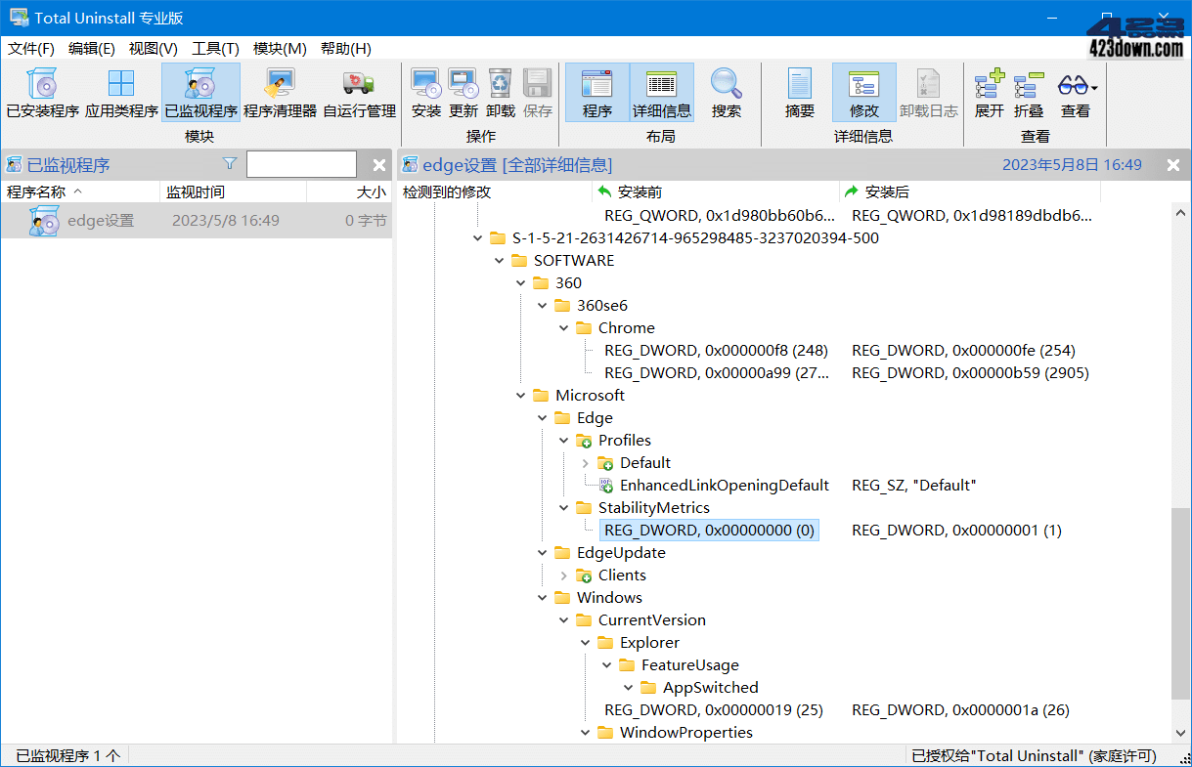Expand the Default registry key
The height and width of the screenshot is (767, 1192).
[x=586, y=463]
